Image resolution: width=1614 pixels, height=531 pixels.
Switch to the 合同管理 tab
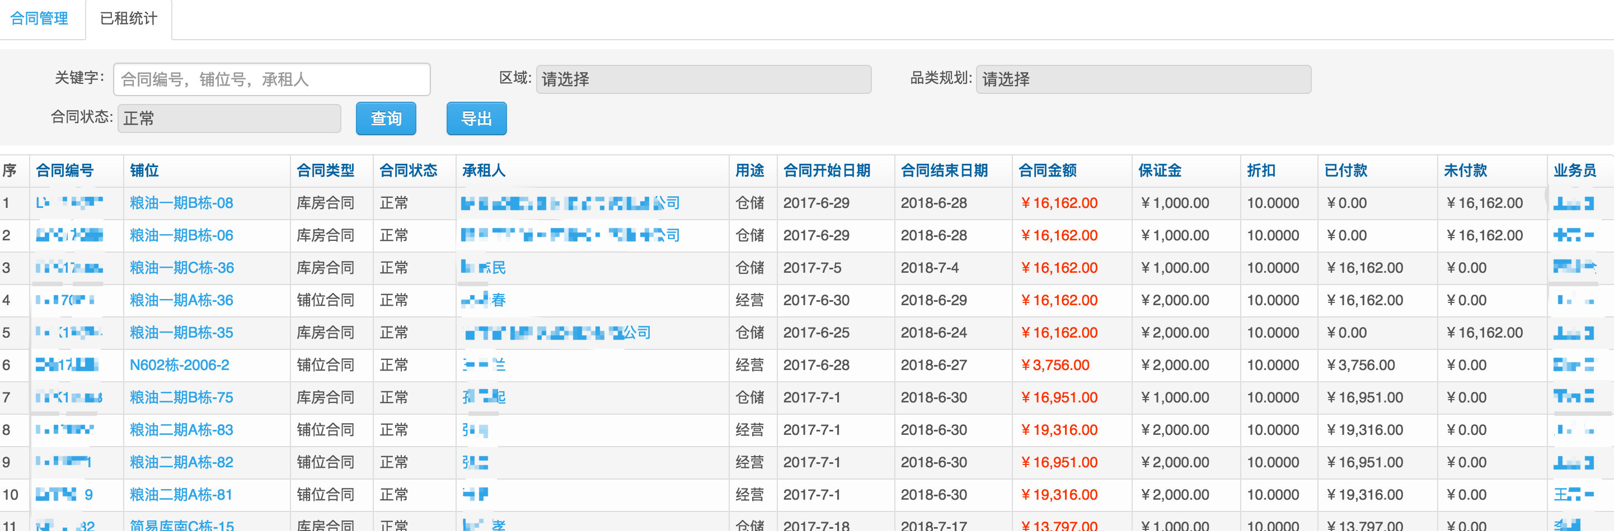(x=39, y=19)
